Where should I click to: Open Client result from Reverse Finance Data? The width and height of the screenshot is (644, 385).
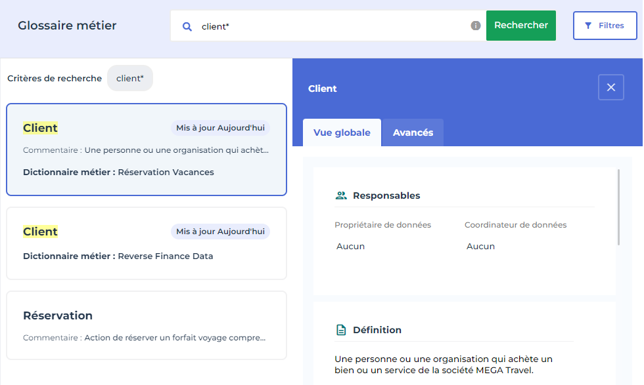tap(146, 243)
